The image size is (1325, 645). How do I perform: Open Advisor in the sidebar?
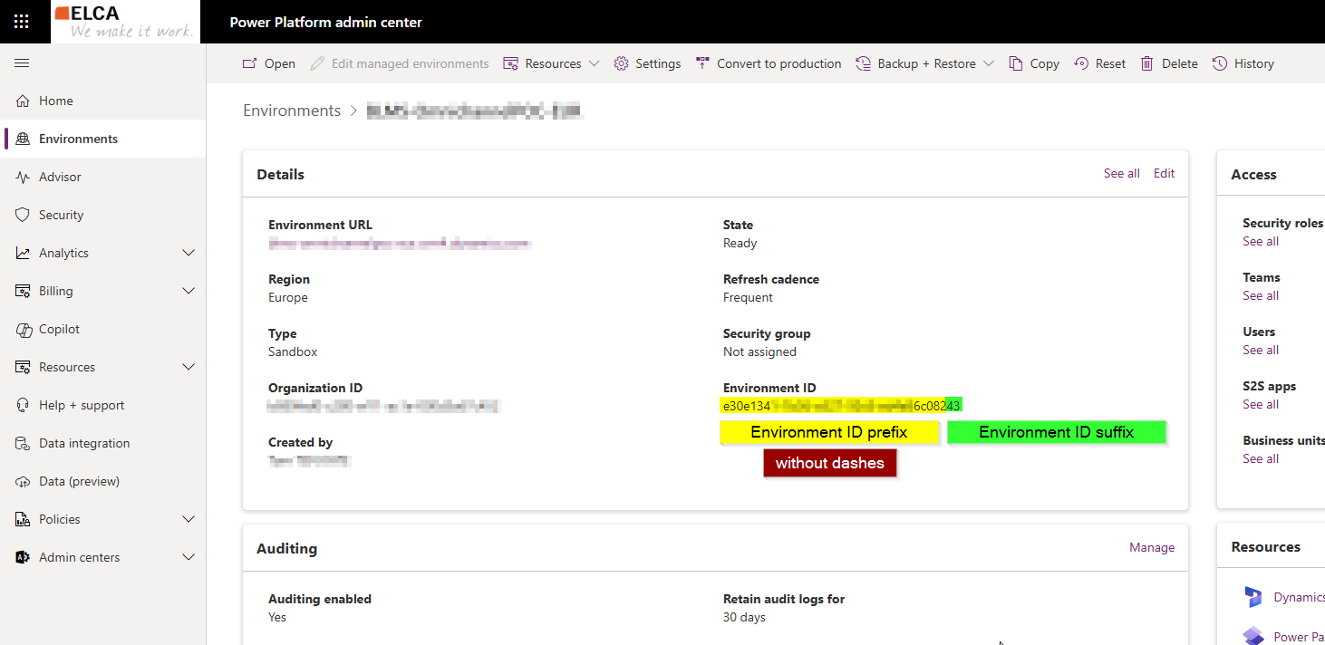pos(103,177)
